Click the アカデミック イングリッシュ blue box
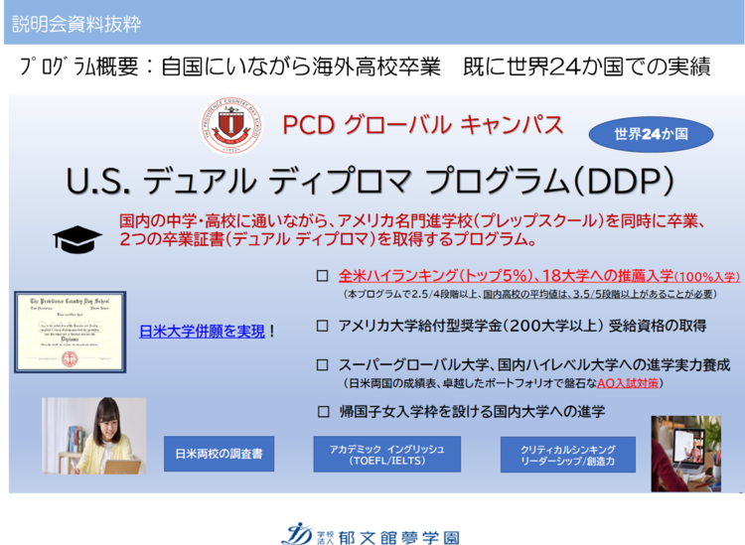Screen dimensions: 745x545 point(387,454)
